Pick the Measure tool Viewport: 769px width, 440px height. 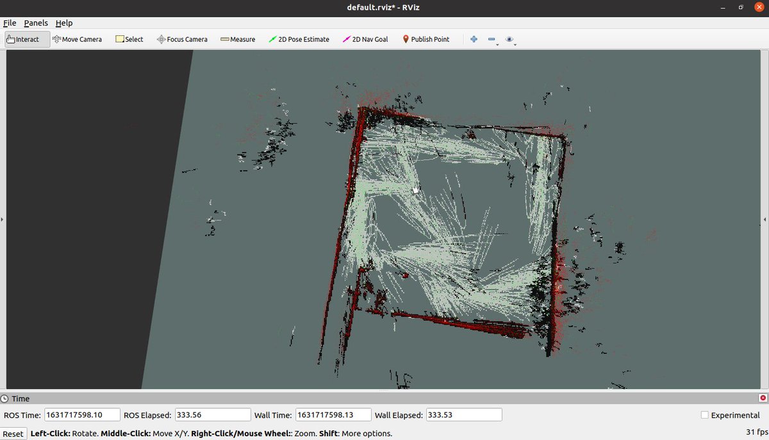point(238,39)
